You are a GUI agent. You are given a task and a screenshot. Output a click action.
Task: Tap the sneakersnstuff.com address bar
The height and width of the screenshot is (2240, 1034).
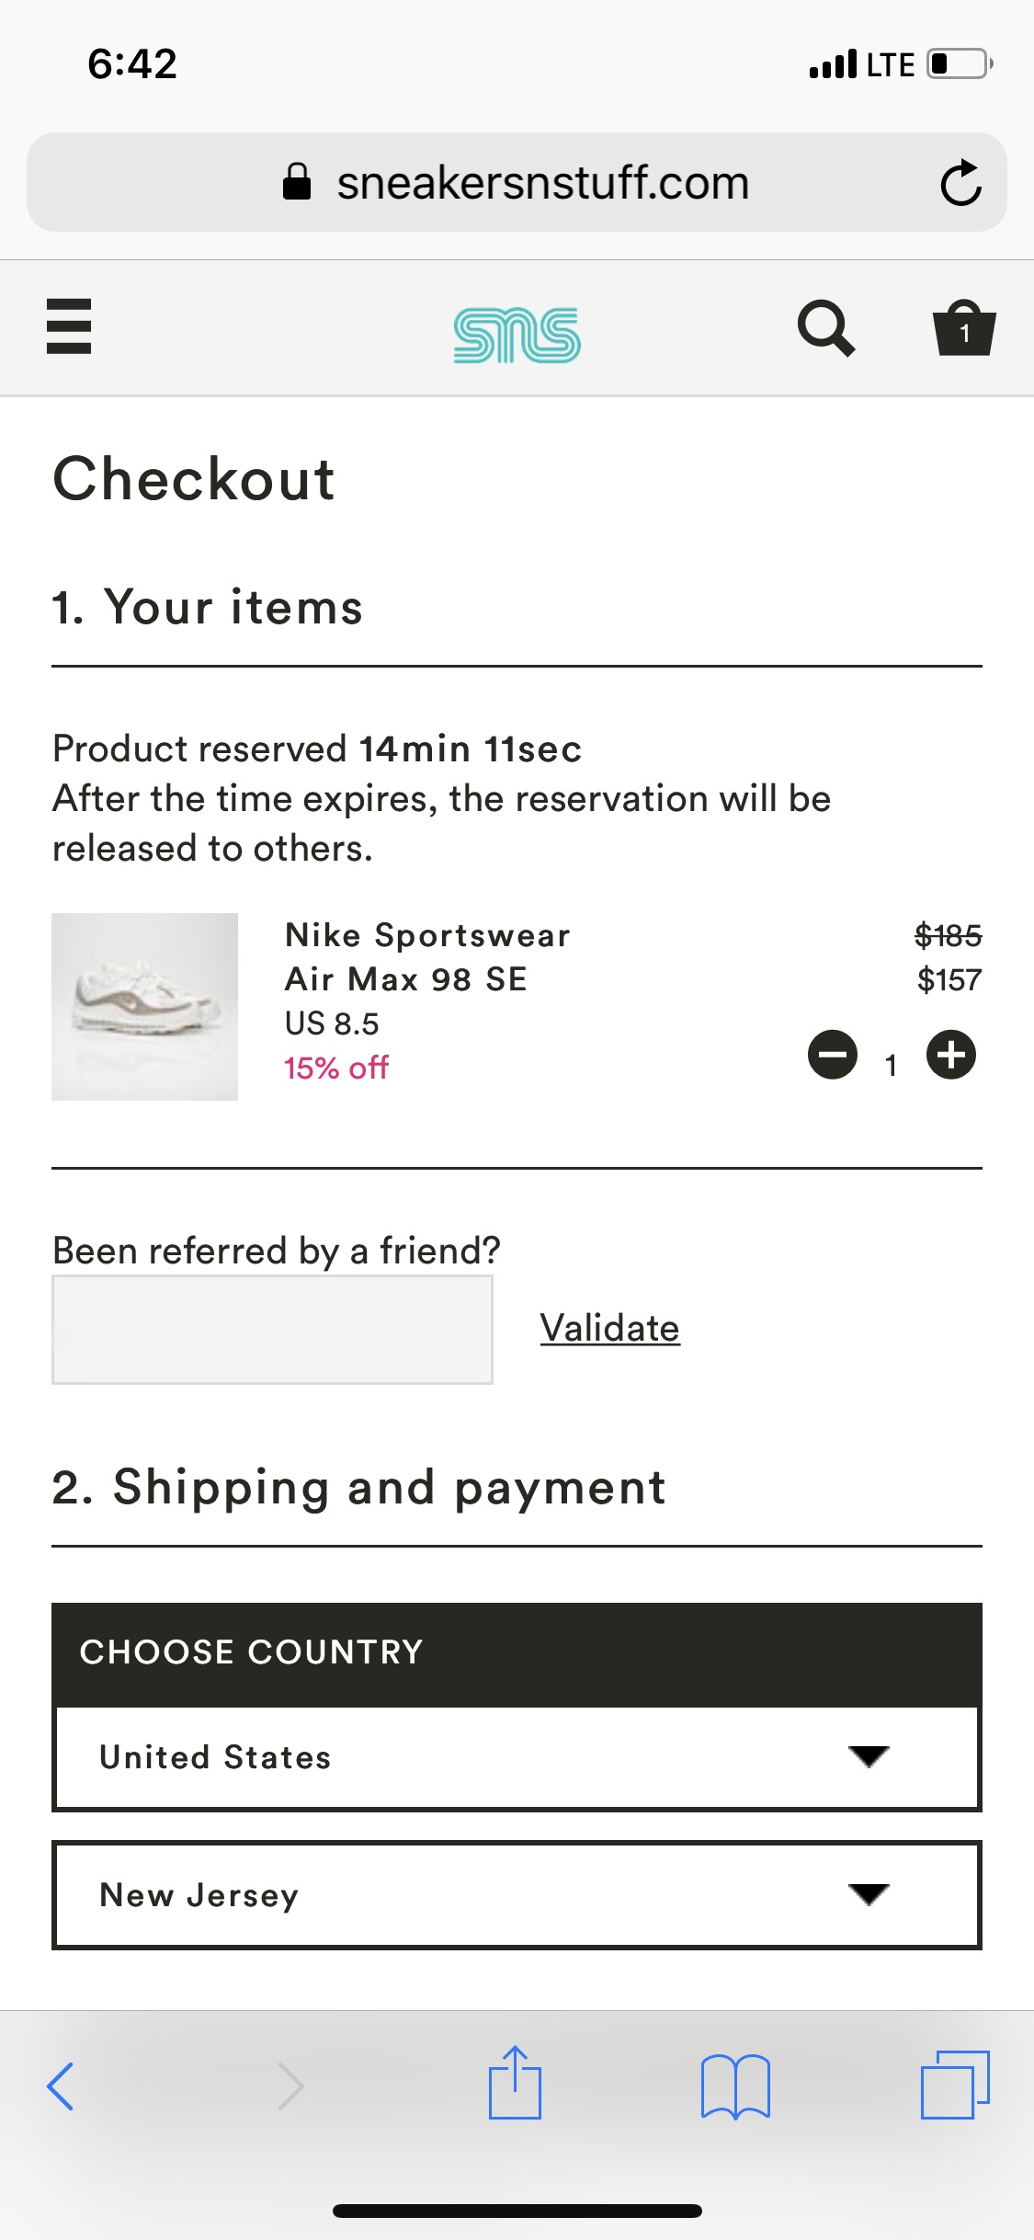[x=542, y=182]
